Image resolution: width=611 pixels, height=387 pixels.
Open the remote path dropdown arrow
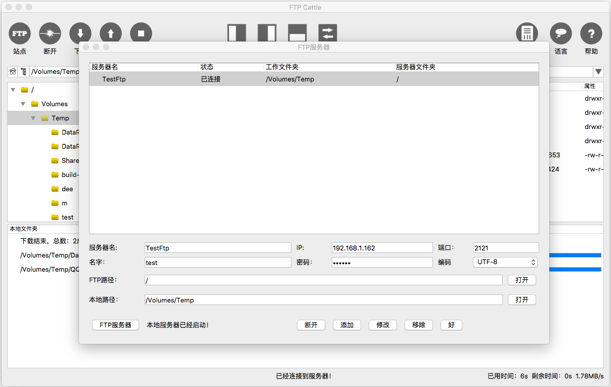click(x=598, y=72)
